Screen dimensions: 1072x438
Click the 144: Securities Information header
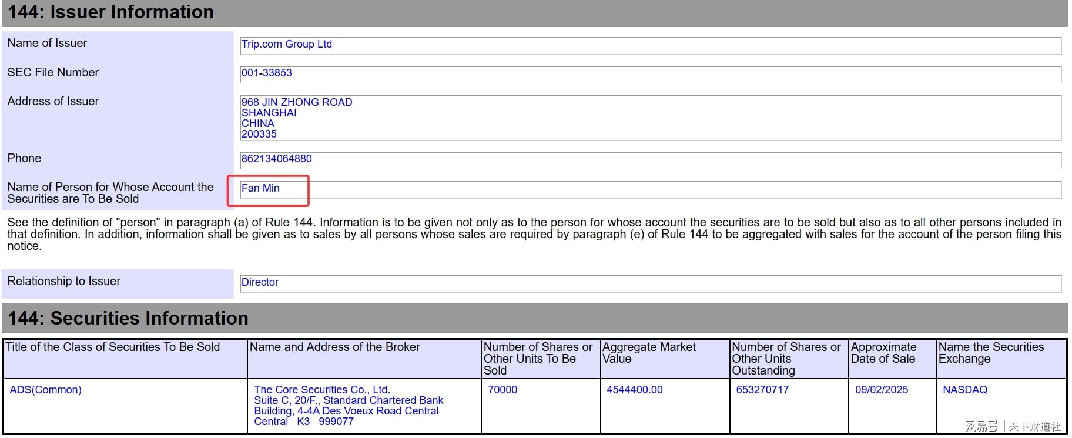[x=128, y=318]
